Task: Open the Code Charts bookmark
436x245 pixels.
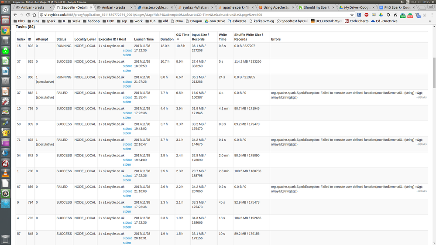Action: coord(357,21)
